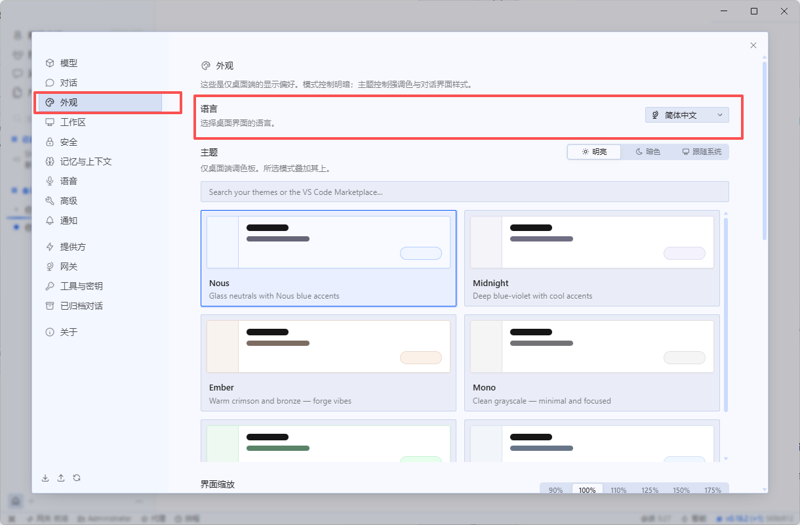Choose the Mono theme card
The height and width of the screenshot is (525, 800).
coord(592,363)
